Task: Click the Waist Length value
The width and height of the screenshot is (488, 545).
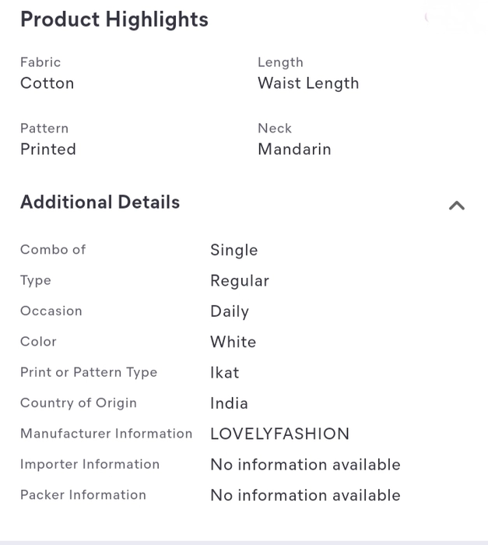Action: 308,84
